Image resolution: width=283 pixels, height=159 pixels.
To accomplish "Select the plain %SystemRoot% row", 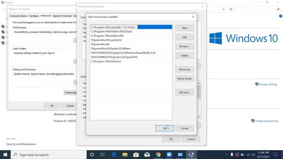I will point(131,44).
